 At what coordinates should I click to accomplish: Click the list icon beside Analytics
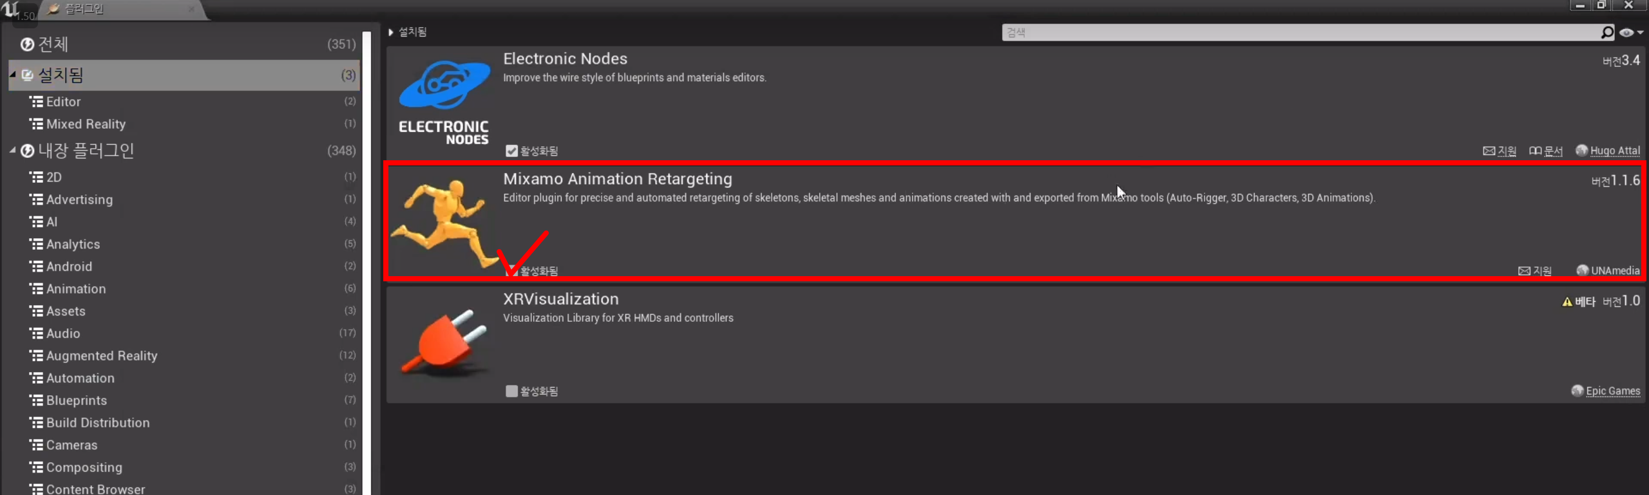tap(36, 244)
